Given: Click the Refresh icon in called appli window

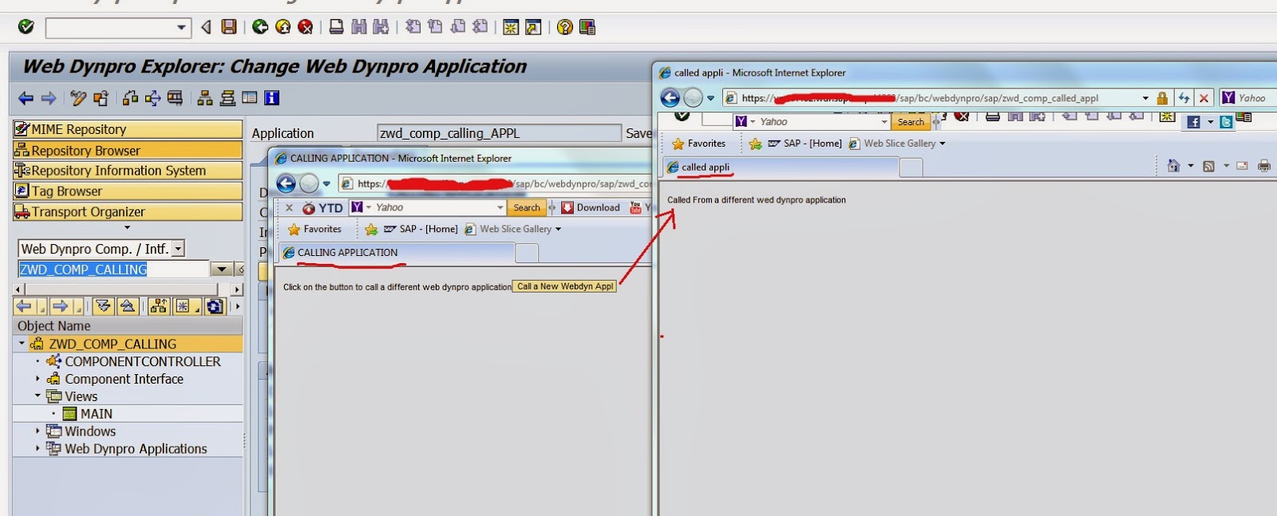Looking at the screenshot, I should click(1184, 98).
